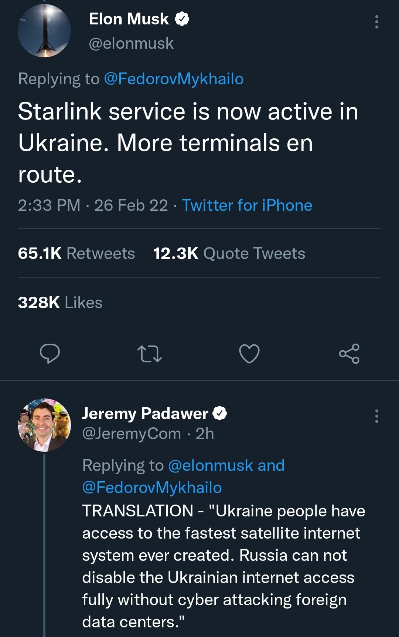Open the @elonmusk handle under the name
This screenshot has height=637, width=399.
pyautogui.click(x=131, y=43)
